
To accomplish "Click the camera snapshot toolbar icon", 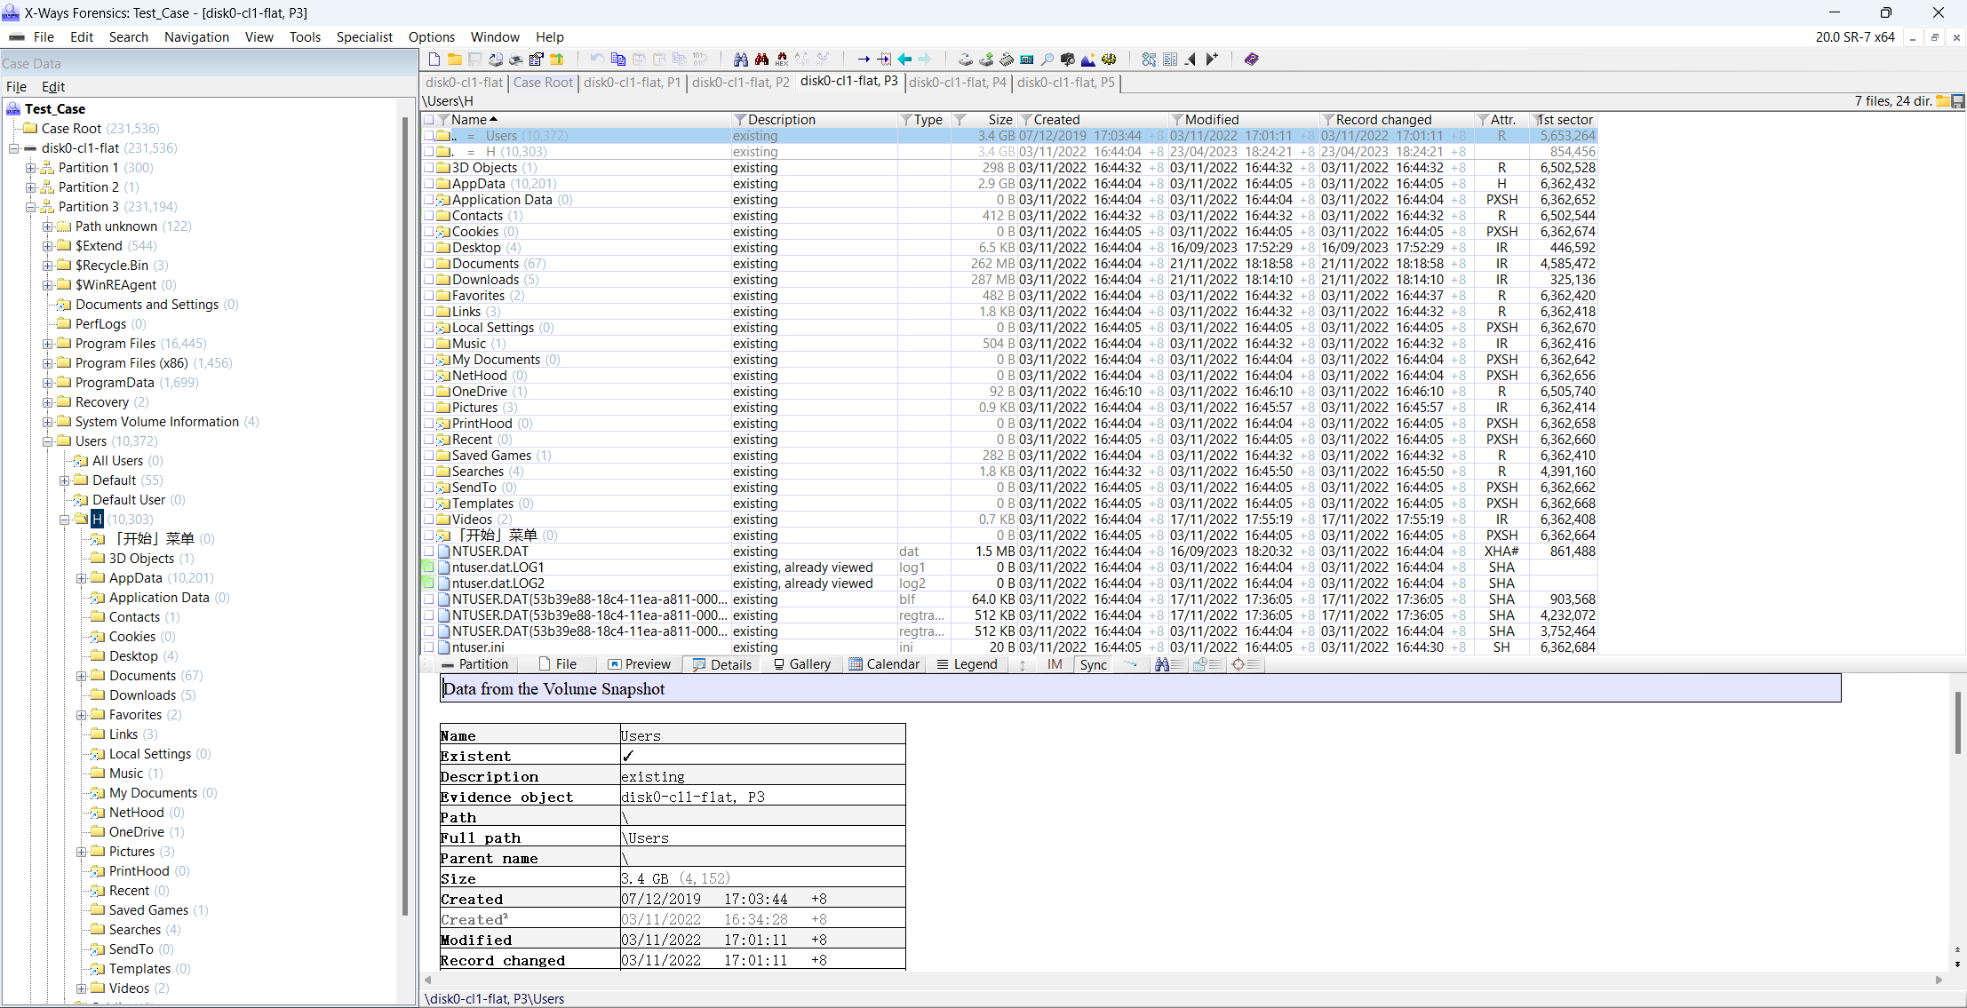I will tap(1068, 60).
